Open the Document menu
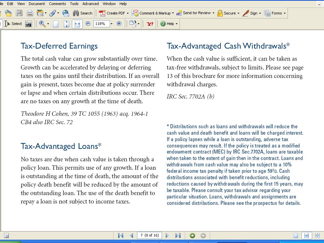This screenshot has height=243, width=324. (x=37, y=4)
